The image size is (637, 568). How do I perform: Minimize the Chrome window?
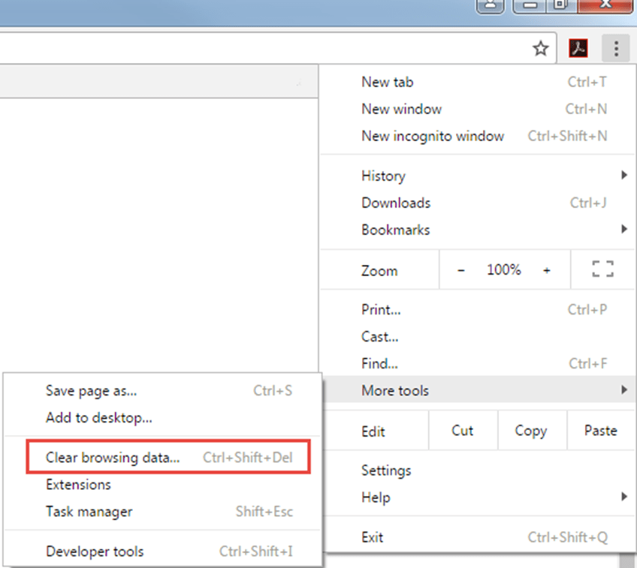click(x=530, y=5)
